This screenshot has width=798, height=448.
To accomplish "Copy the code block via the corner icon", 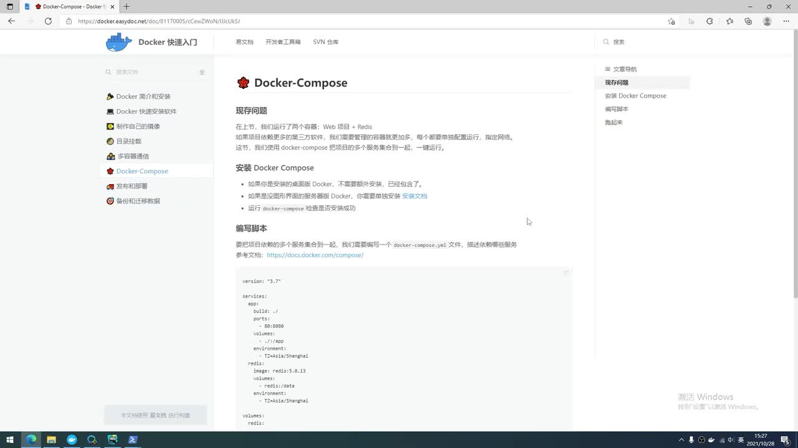I will pyautogui.click(x=566, y=273).
